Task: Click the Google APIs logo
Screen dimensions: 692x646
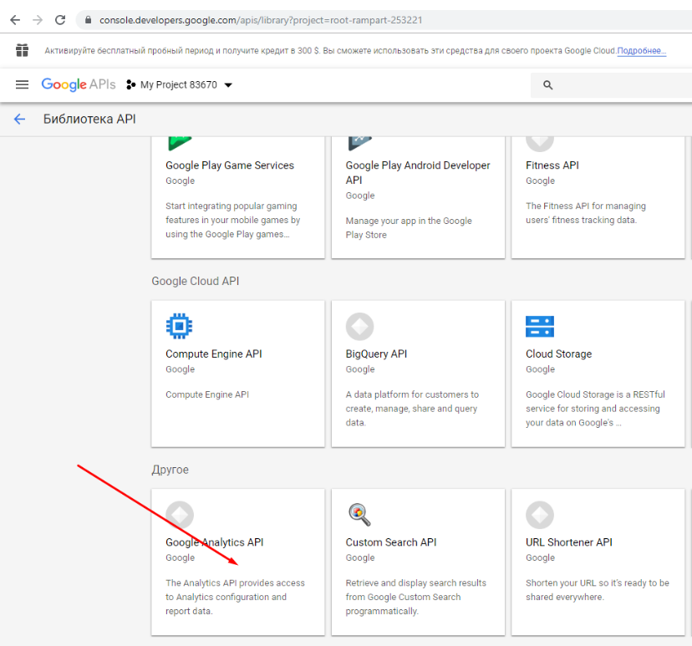Action: [79, 84]
